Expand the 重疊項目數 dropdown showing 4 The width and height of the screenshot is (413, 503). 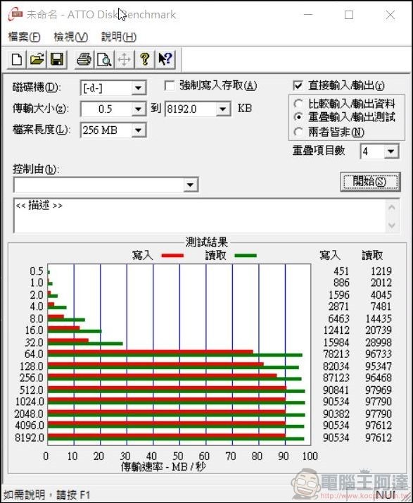[391, 151]
